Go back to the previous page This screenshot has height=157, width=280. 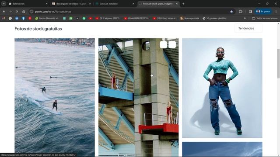tap(4, 12)
